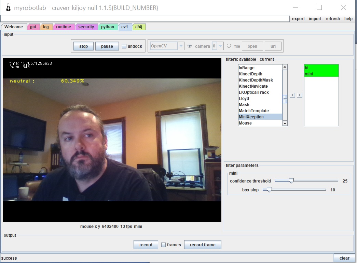This screenshot has width=357, height=263.
Task: Select the KinectDepthMask filter
Action: pyautogui.click(x=260, y=80)
